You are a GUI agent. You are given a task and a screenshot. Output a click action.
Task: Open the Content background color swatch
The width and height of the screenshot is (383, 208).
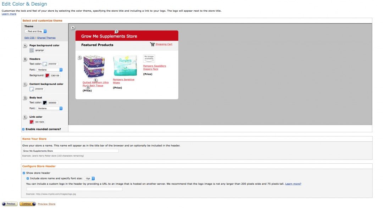(32, 89)
